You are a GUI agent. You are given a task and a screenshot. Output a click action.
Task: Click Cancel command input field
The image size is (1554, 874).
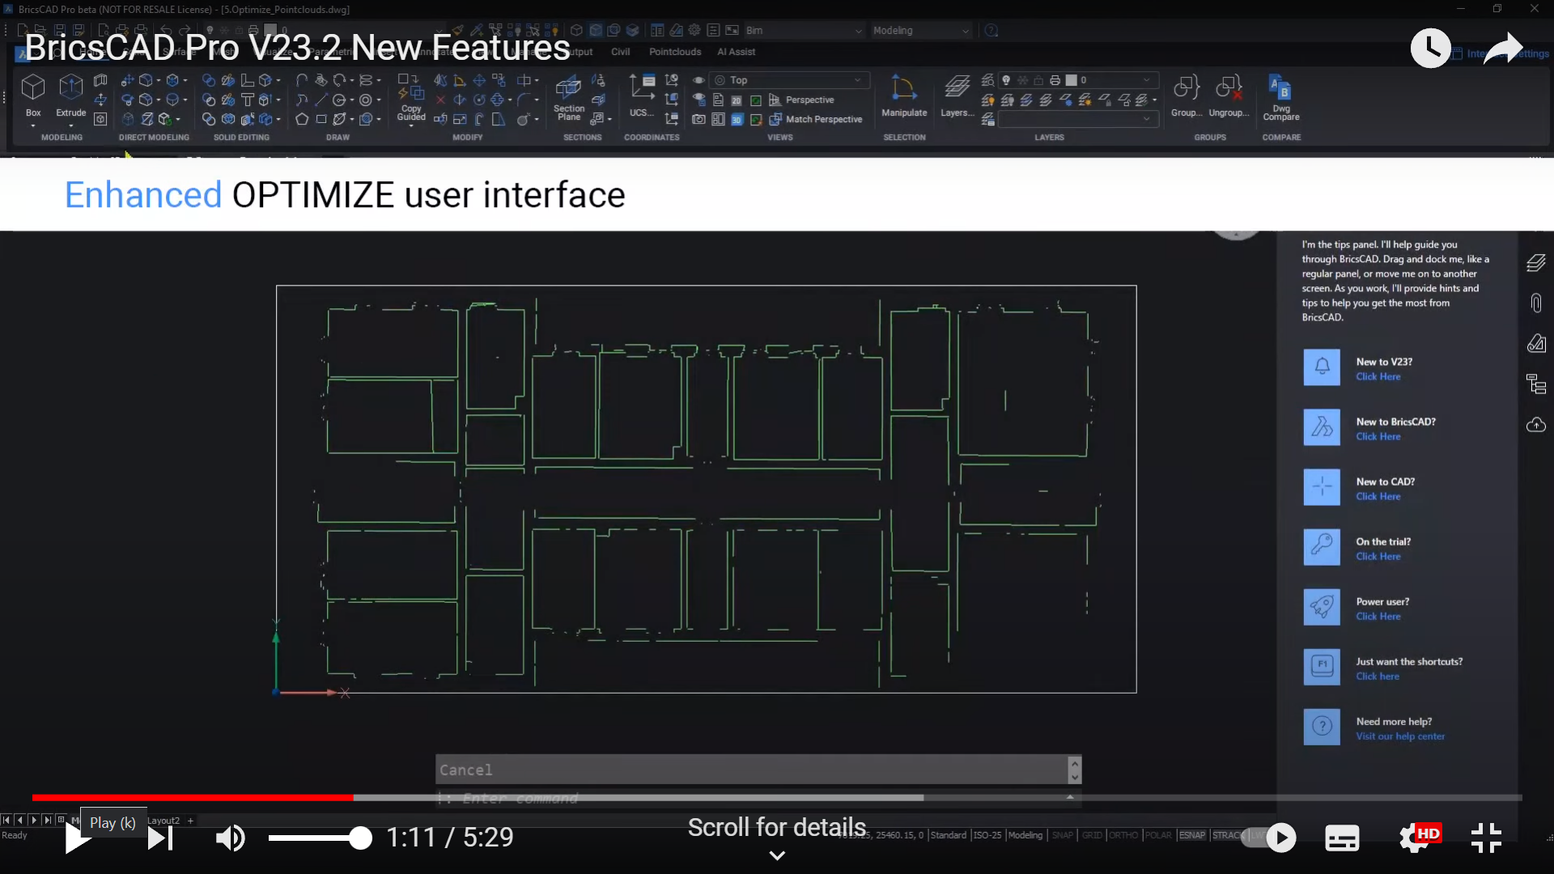click(x=756, y=770)
